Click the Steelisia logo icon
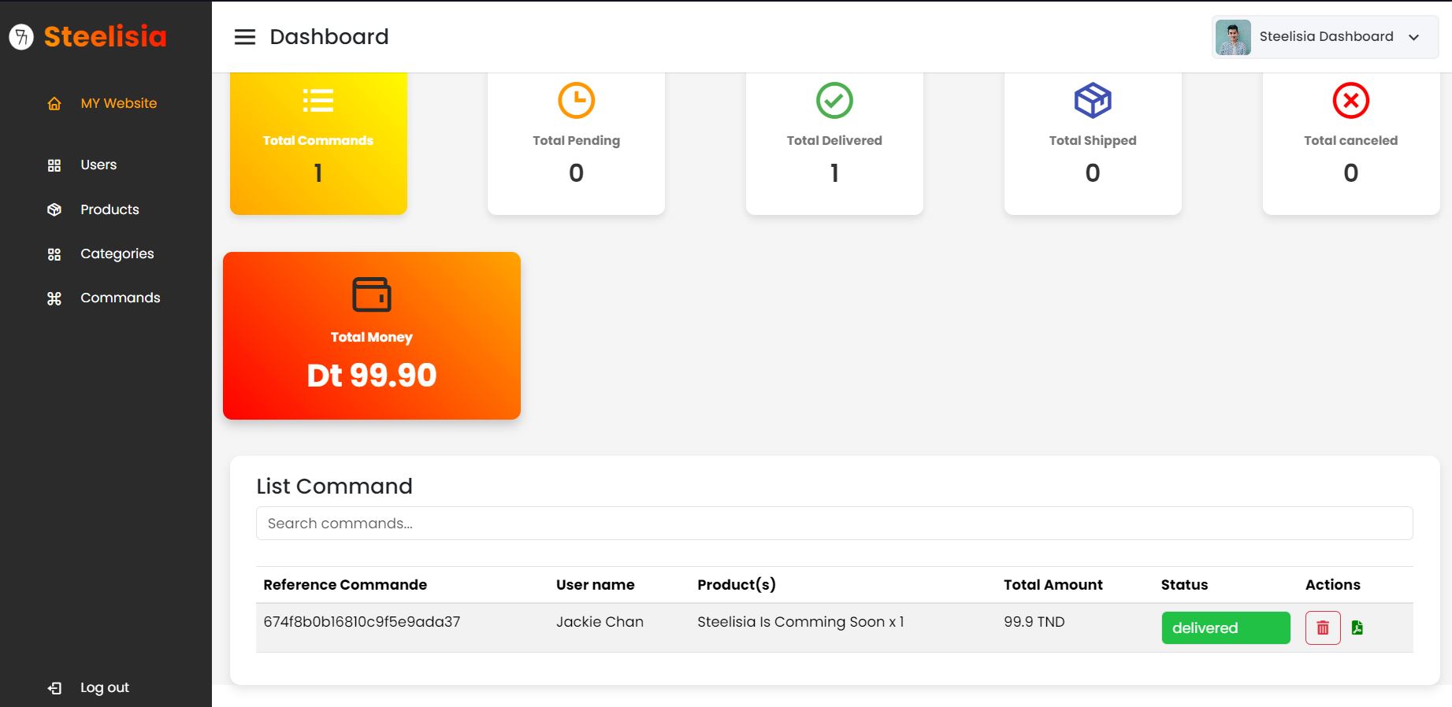The width and height of the screenshot is (1452, 707). [x=21, y=36]
